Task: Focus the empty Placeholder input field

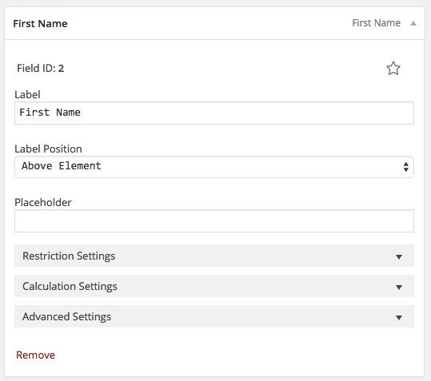Action: [x=214, y=220]
